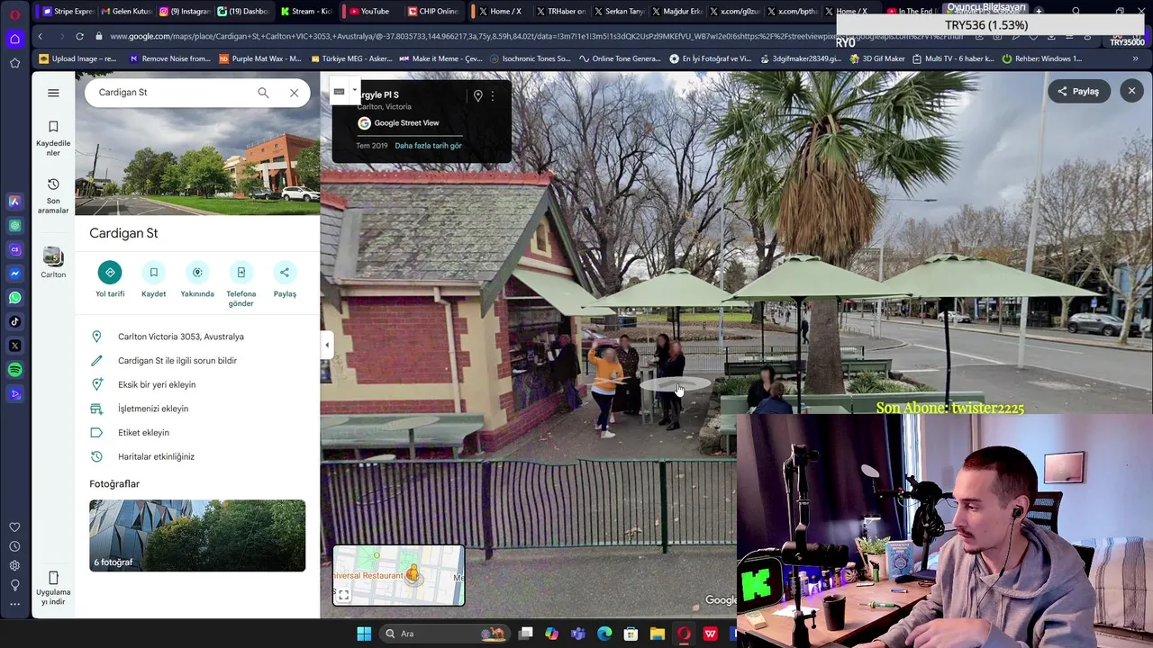The width and height of the screenshot is (1153, 648).
Task: Click Eksik bir yeri ekleyin
Action: pos(197,384)
